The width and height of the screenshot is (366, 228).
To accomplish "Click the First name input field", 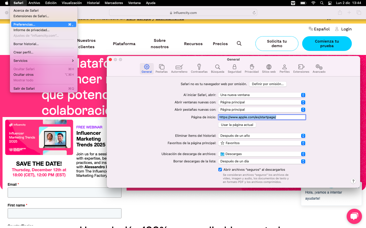I will (x=65, y=213).
